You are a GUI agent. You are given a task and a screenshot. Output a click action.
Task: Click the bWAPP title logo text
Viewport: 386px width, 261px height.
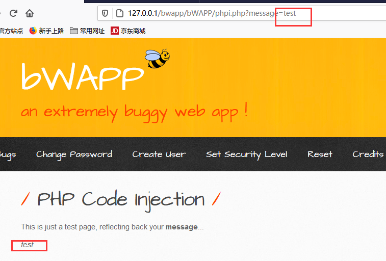tap(83, 76)
